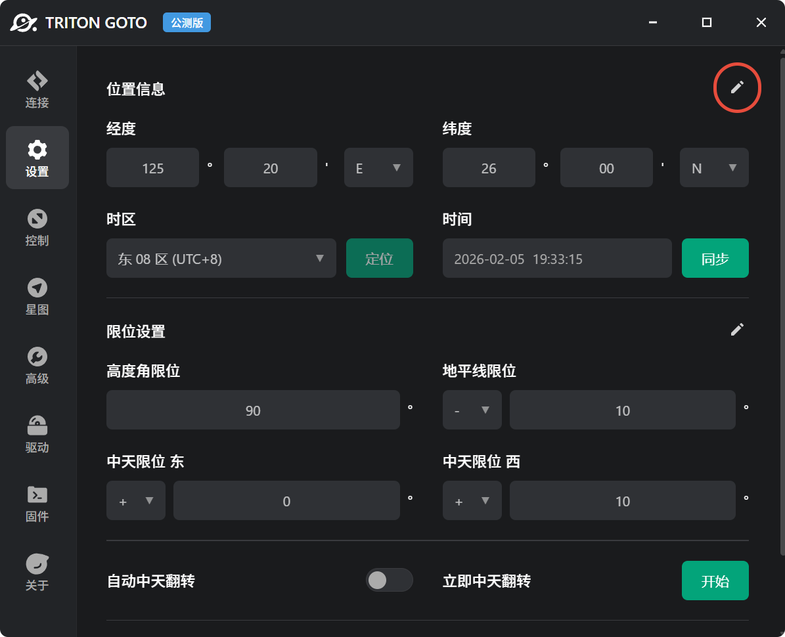The width and height of the screenshot is (785, 637).
Task: Open the 固件 (Firmware) page
Action: click(x=37, y=503)
